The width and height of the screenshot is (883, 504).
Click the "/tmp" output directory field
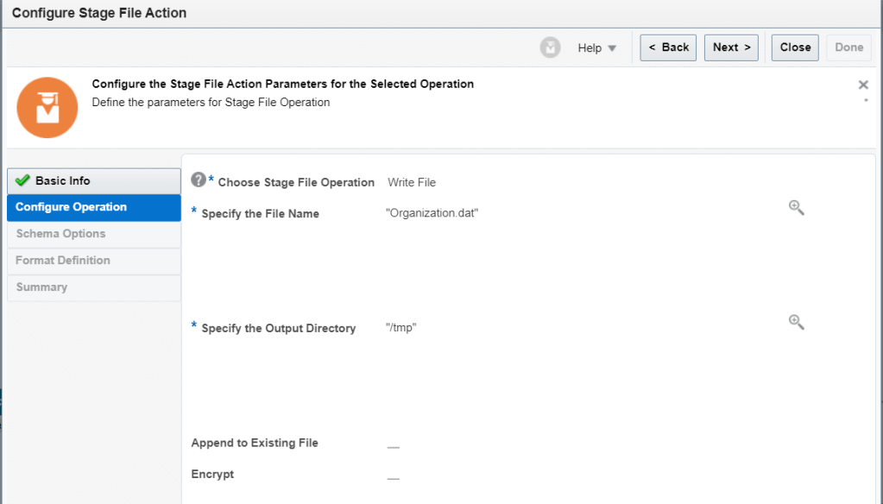(x=401, y=328)
